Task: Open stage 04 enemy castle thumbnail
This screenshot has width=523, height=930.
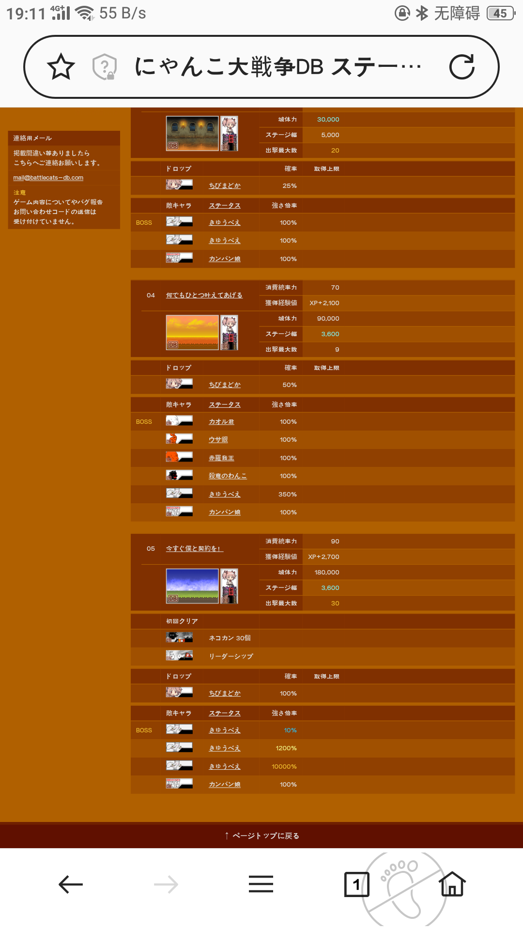Action: coord(229,333)
